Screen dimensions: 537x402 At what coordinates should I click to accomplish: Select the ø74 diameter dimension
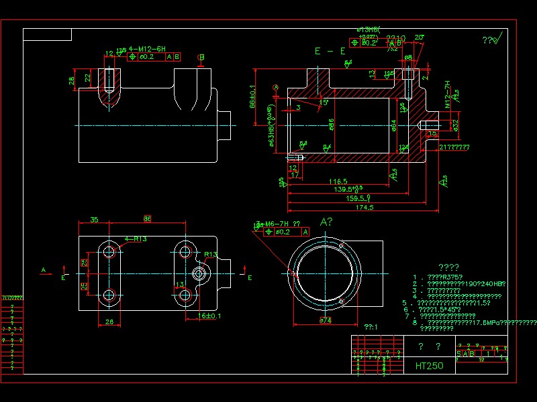pyautogui.click(x=326, y=320)
